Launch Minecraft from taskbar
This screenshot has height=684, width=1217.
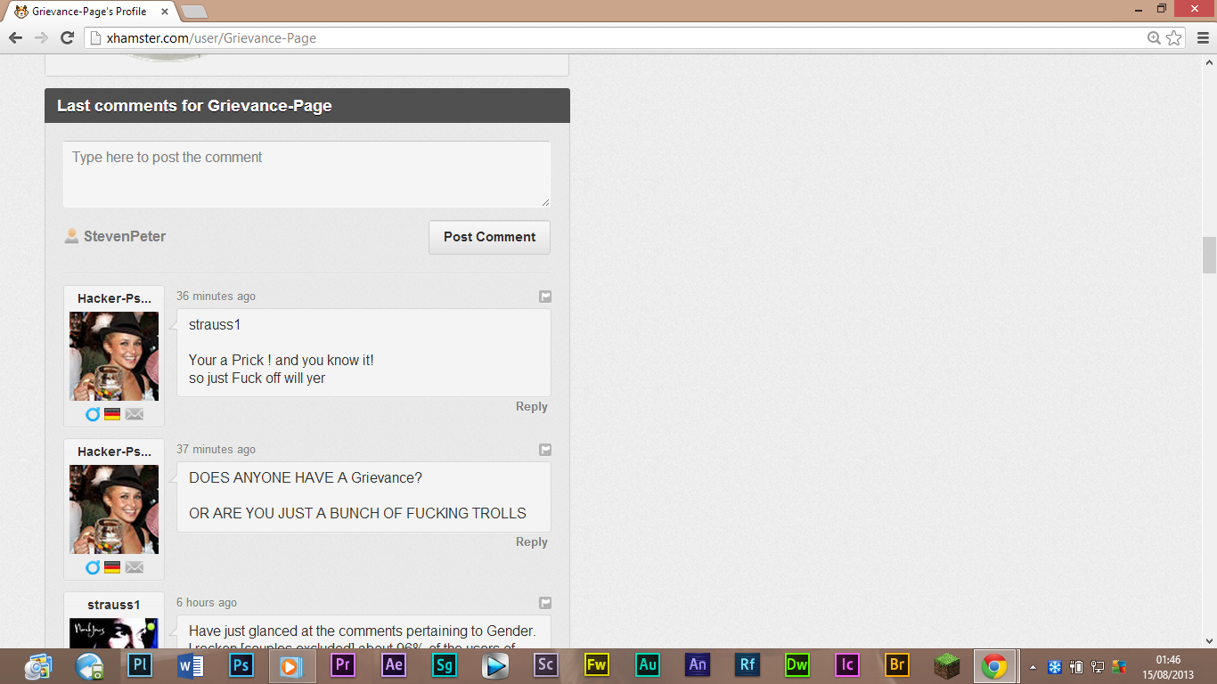947,665
